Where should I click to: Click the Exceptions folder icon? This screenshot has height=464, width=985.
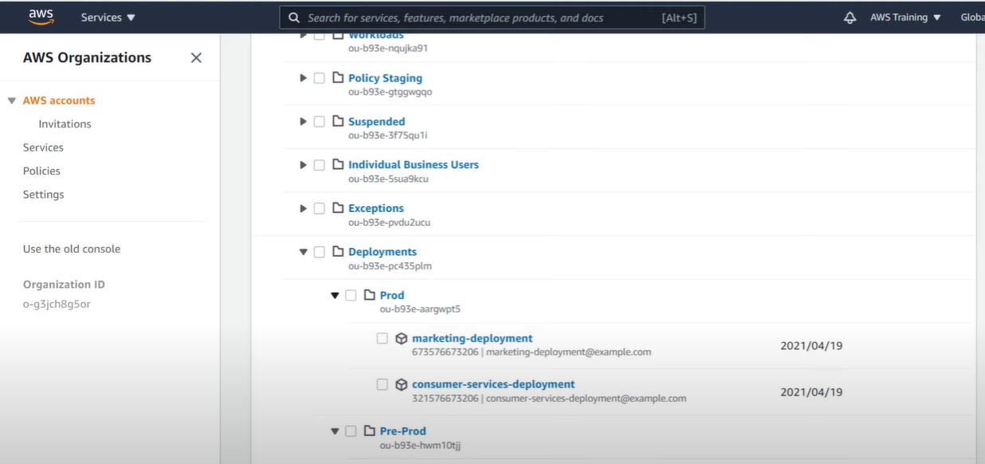338,208
